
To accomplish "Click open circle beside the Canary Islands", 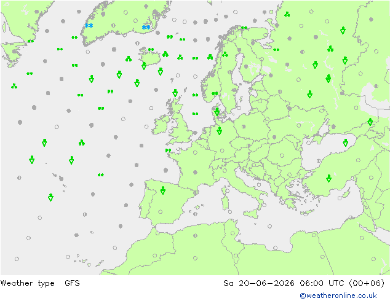I will coord(68,257).
